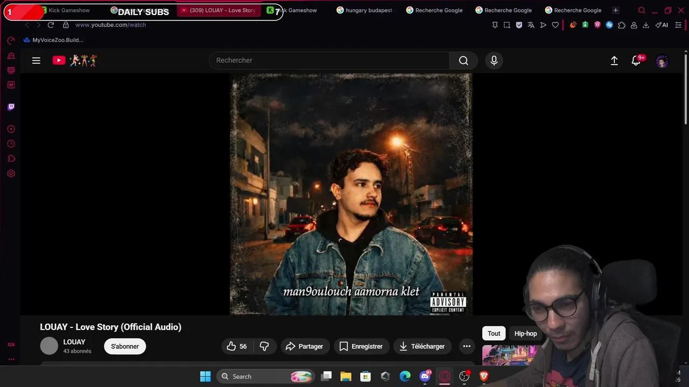Bookmark page with the heart icon

click(556, 25)
